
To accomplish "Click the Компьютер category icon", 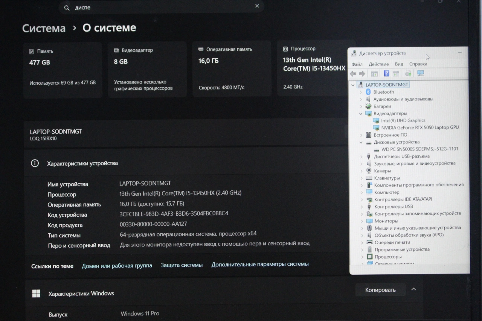I will click(x=369, y=192).
